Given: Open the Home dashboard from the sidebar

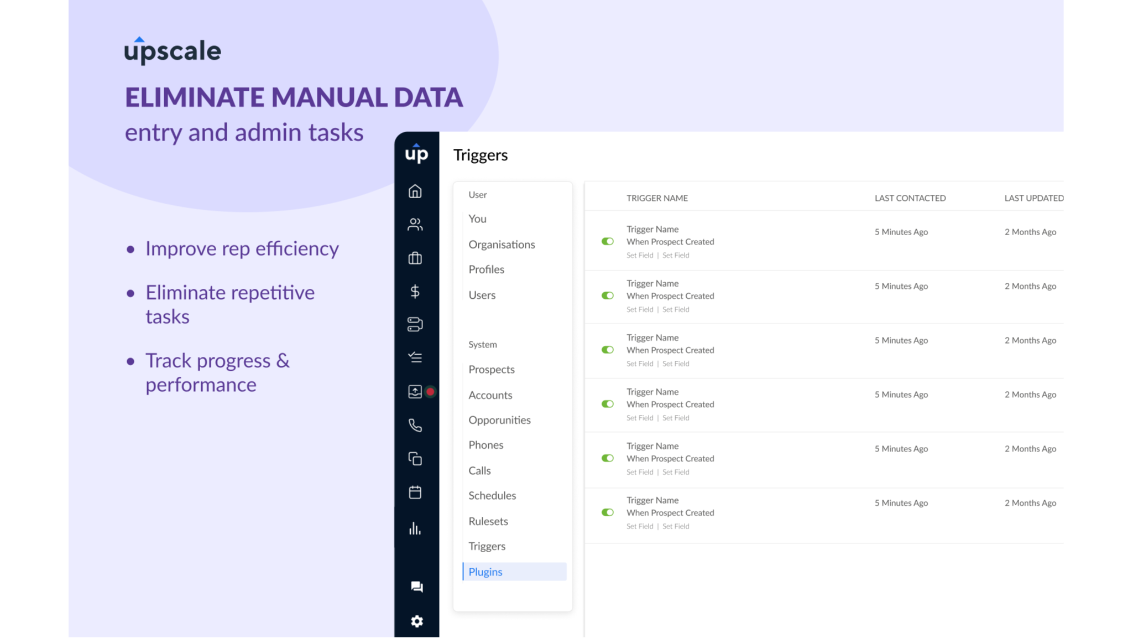Looking at the screenshot, I should 415,191.
